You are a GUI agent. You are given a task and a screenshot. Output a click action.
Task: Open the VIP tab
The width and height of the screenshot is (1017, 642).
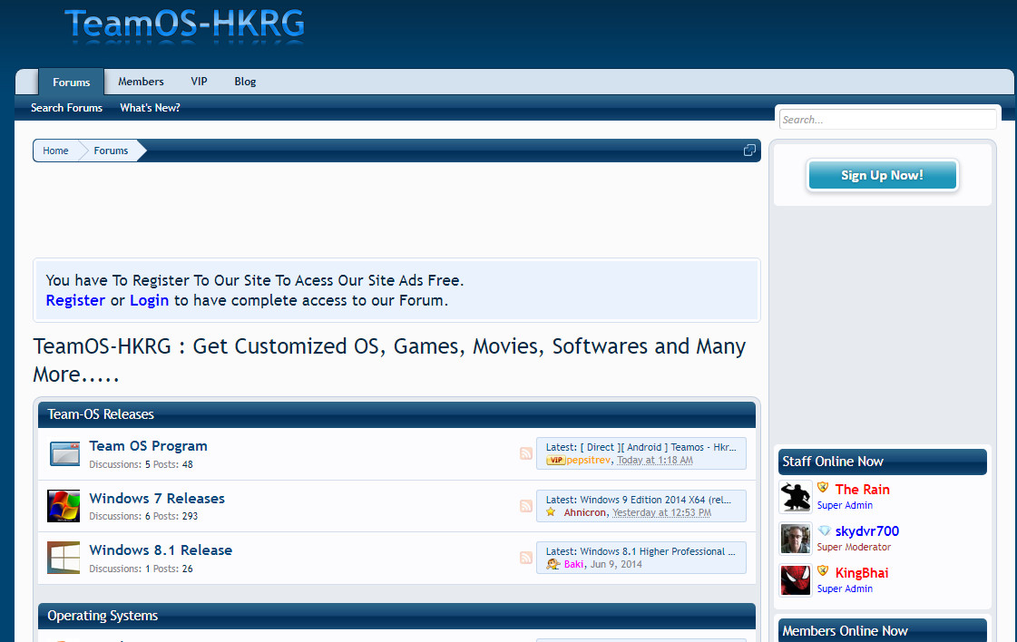click(199, 82)
